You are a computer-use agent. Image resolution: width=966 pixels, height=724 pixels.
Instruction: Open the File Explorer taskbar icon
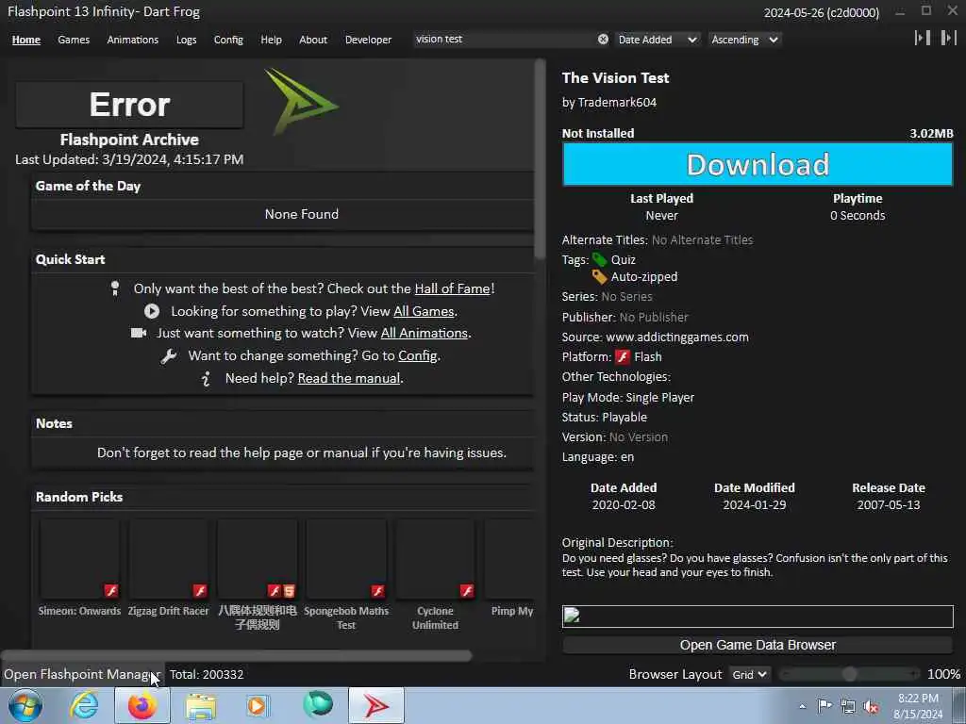(201, 706)
